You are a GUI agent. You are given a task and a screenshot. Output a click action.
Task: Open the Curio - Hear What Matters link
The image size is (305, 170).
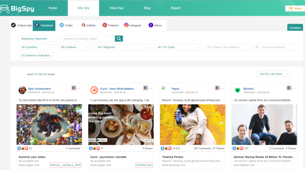(x=117, y=89)
